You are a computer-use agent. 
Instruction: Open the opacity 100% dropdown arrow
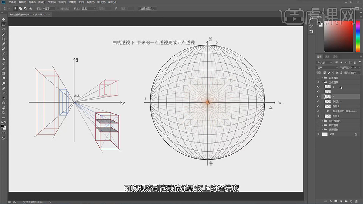pyautogui.click(x=359, y=67)
